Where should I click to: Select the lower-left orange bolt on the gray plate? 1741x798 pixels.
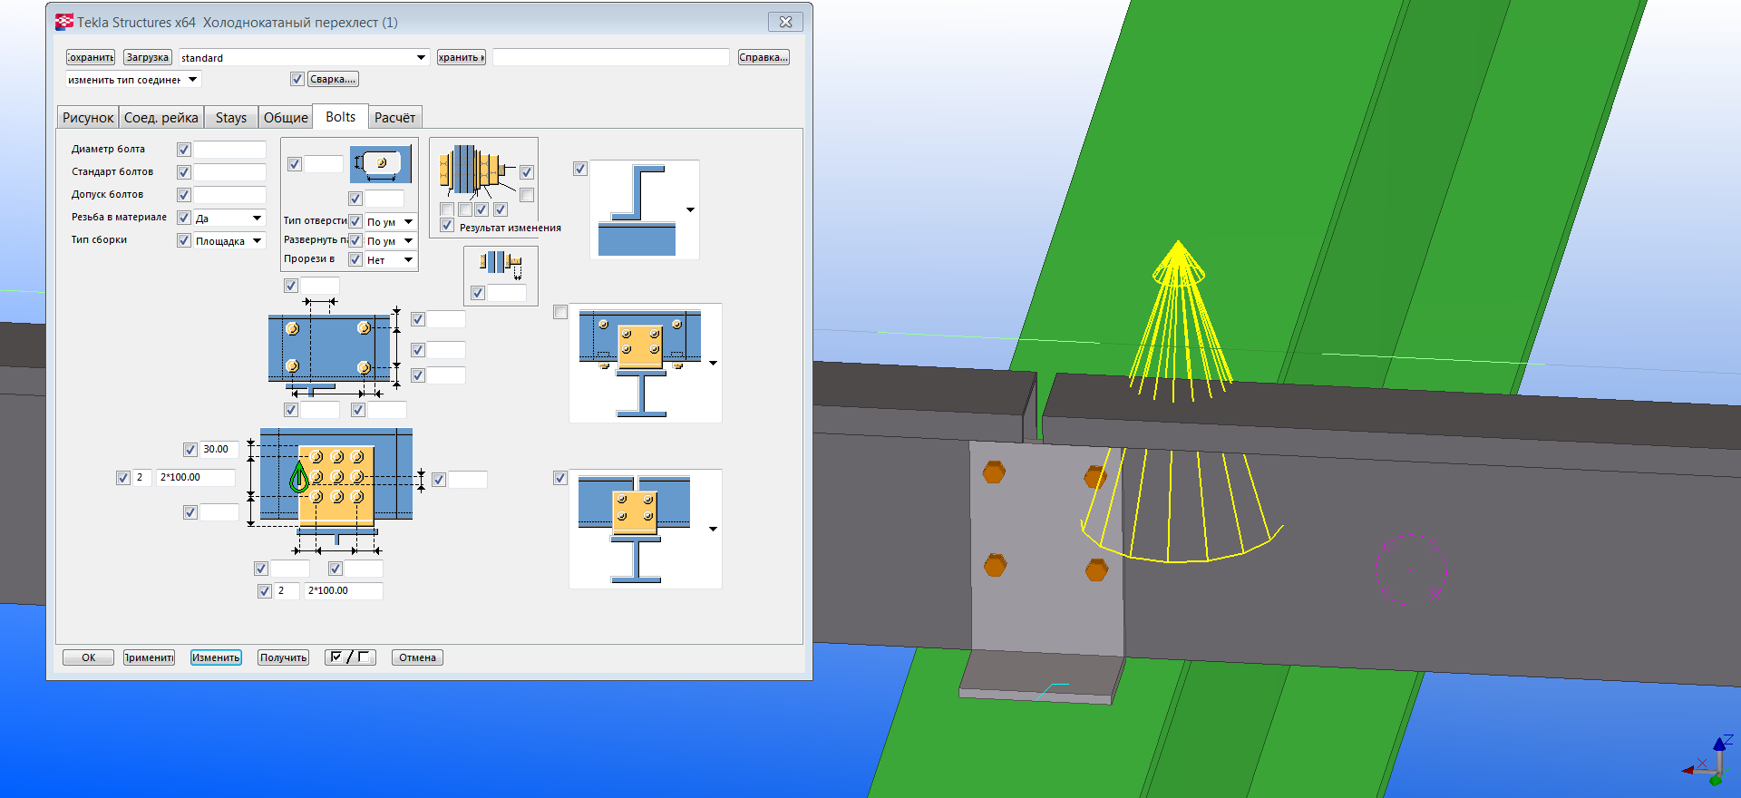(995, 565)
